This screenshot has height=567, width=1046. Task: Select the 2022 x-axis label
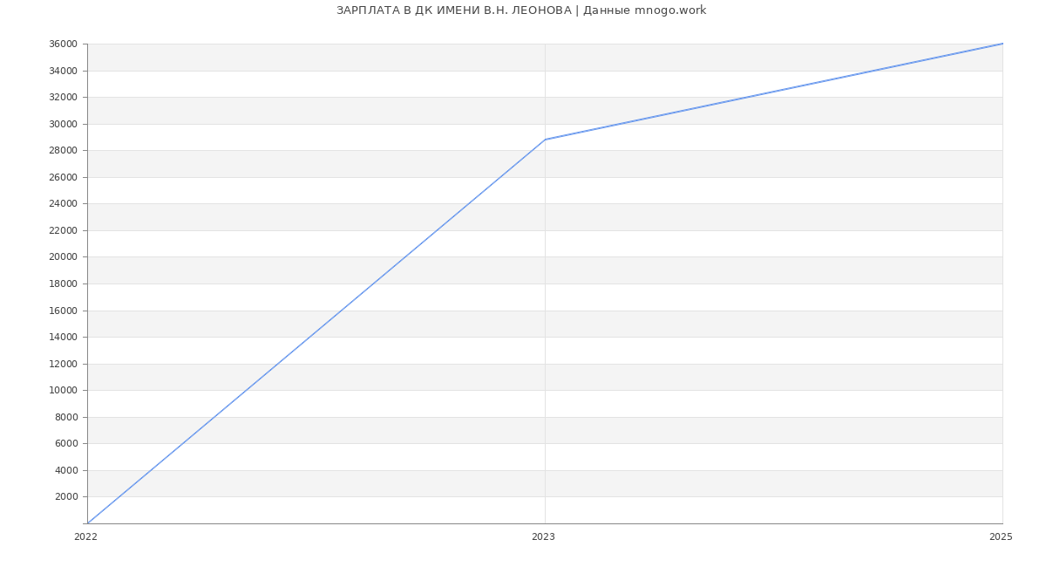coord(85,536)
